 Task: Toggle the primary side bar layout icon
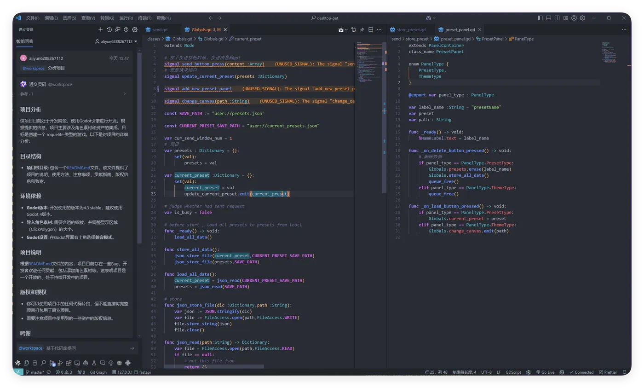tap(540, 18)
